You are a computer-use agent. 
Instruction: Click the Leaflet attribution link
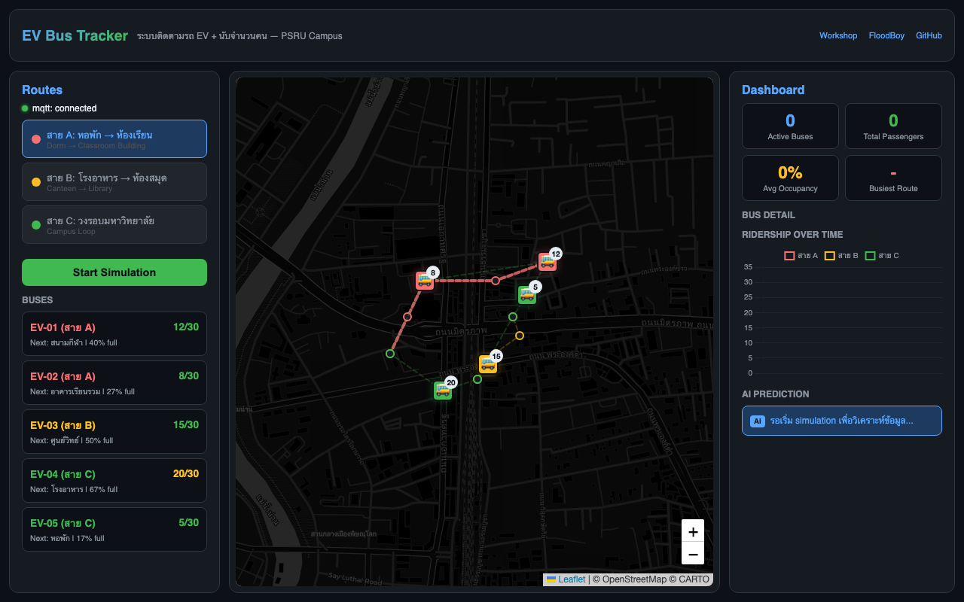click(x=571, y=579)
